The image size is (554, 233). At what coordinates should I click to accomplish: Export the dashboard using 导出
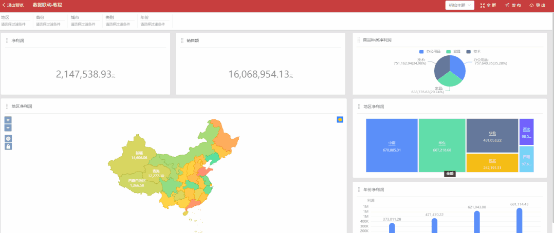tap(537, 5)
